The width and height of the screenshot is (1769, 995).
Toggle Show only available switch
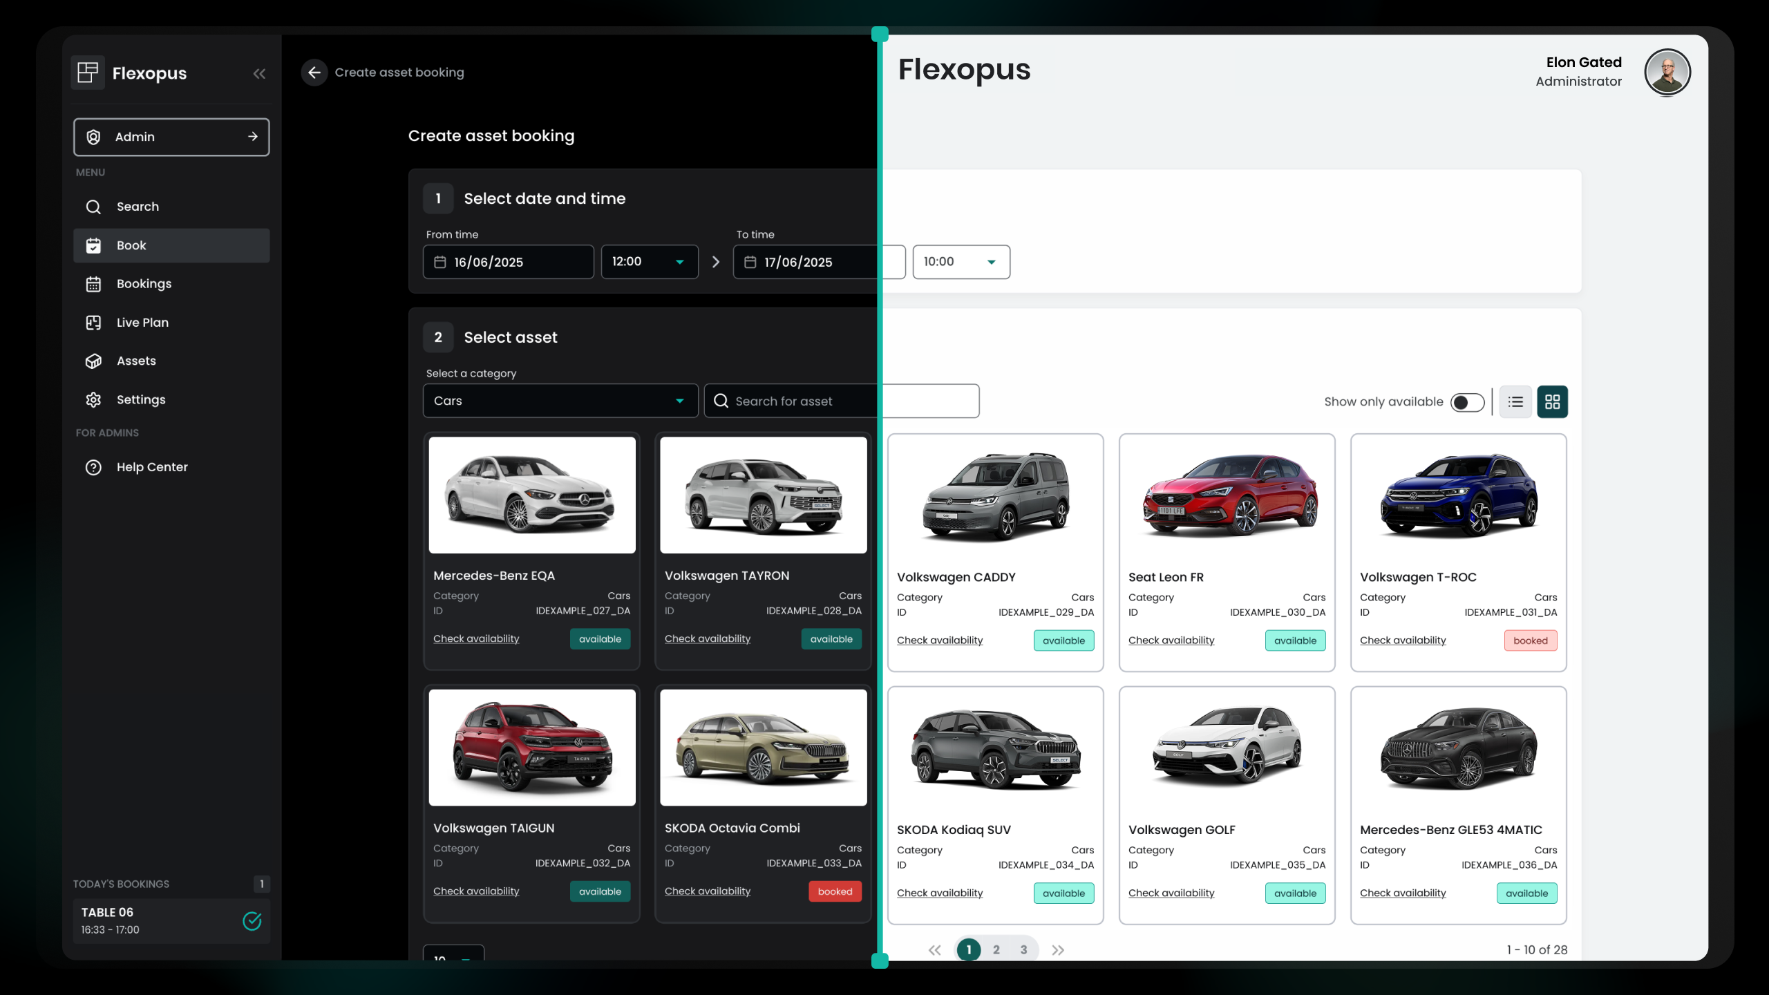click(1467, 402)
